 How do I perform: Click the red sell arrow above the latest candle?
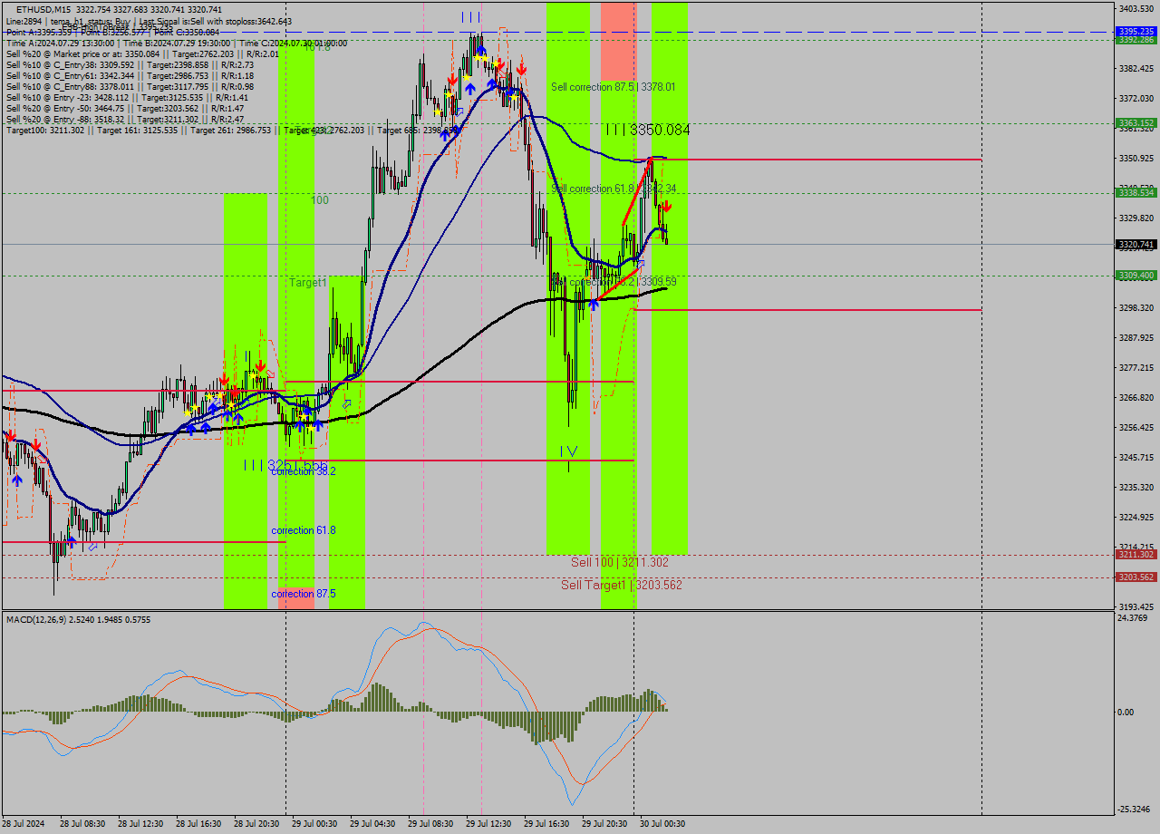[667, 206]
